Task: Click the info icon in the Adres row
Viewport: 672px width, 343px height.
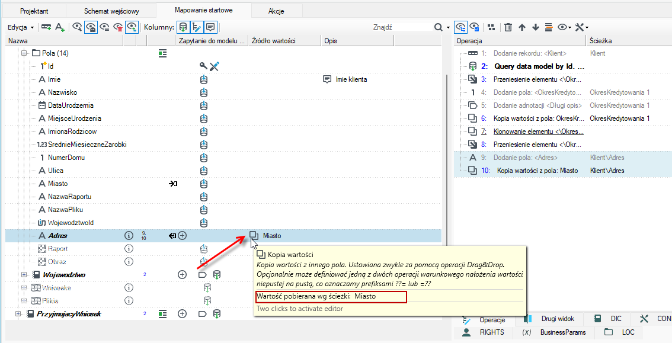Action: point(128,235)
